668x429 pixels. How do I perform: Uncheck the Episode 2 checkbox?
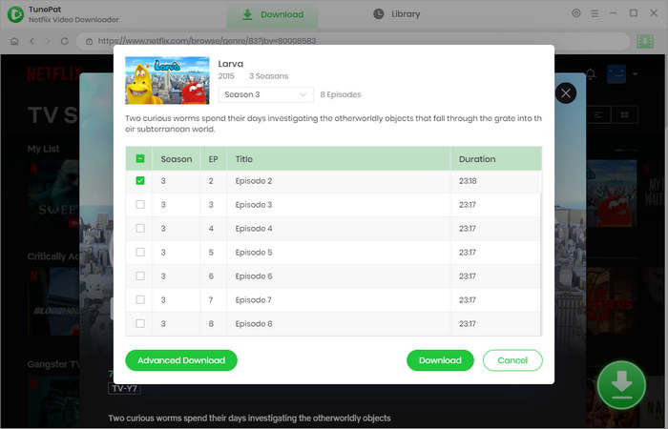point(140,181)
